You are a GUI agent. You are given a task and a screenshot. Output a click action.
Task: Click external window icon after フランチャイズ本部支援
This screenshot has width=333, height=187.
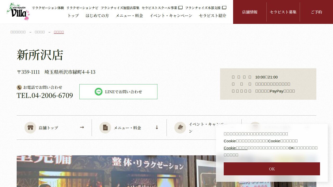(x=224, y=8)
